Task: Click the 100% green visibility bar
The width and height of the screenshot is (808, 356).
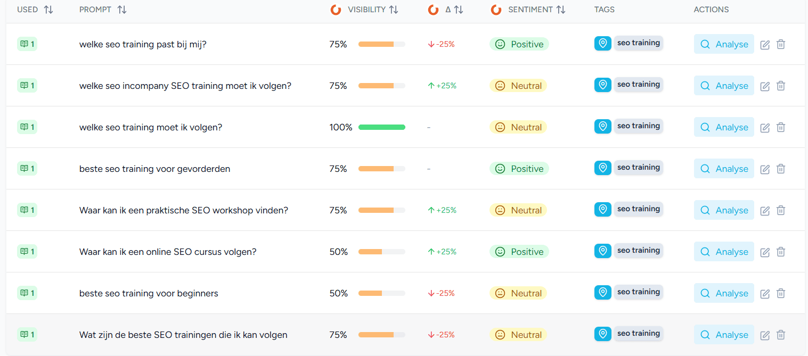Action: [x=381, y=127]
